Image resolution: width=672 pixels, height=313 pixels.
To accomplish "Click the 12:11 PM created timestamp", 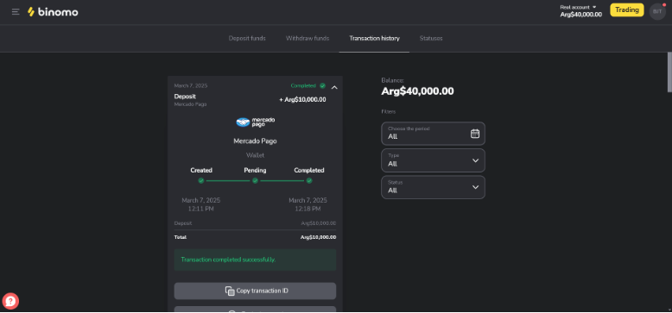I will pyautogui.click(x=201, y=209).
